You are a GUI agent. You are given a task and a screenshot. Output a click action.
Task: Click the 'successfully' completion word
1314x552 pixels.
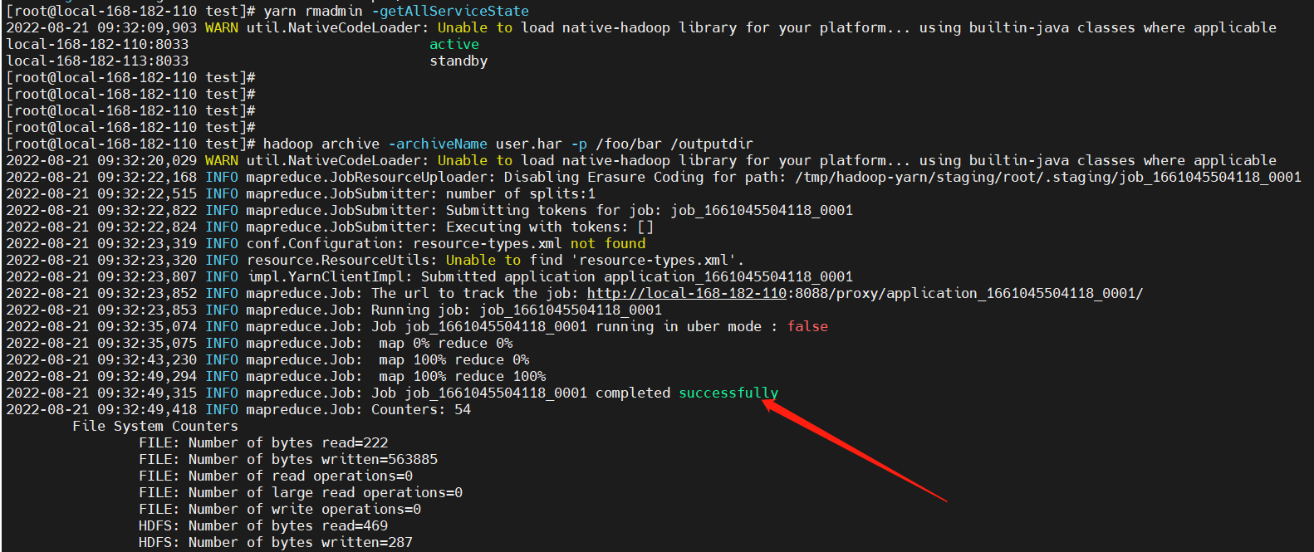tap(728, 393)
